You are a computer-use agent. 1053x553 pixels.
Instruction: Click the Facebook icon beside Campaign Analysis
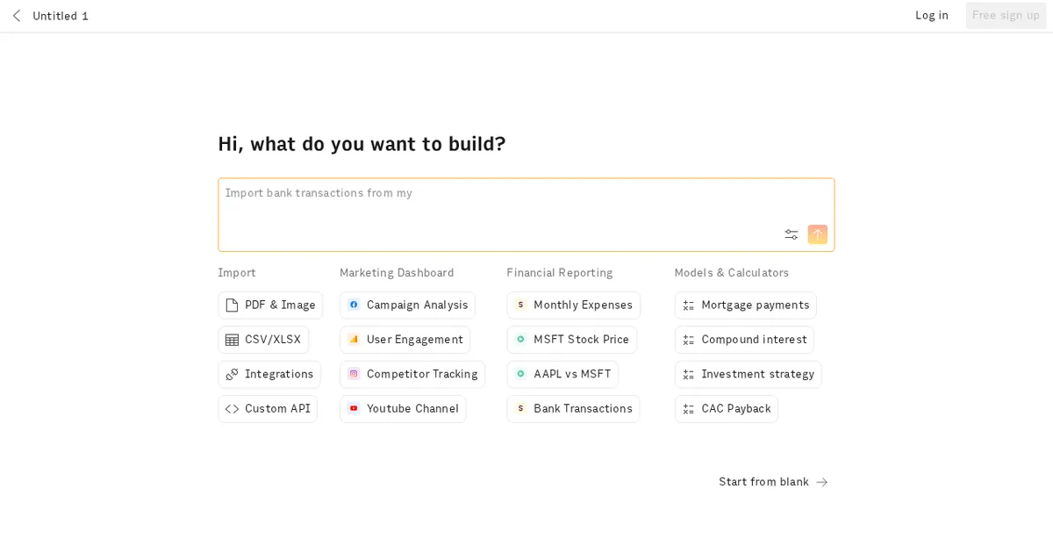[x=354, y=305]
